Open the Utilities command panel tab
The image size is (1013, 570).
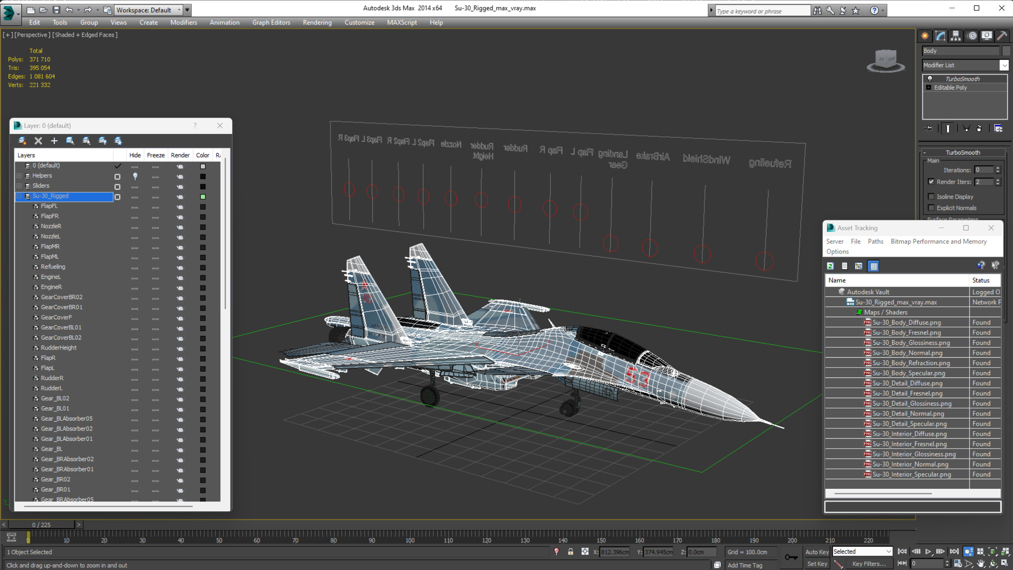point(1002,36)
